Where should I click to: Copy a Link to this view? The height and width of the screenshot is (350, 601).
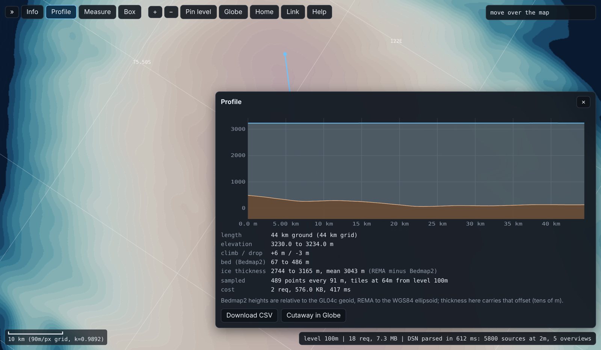(293, 12)
